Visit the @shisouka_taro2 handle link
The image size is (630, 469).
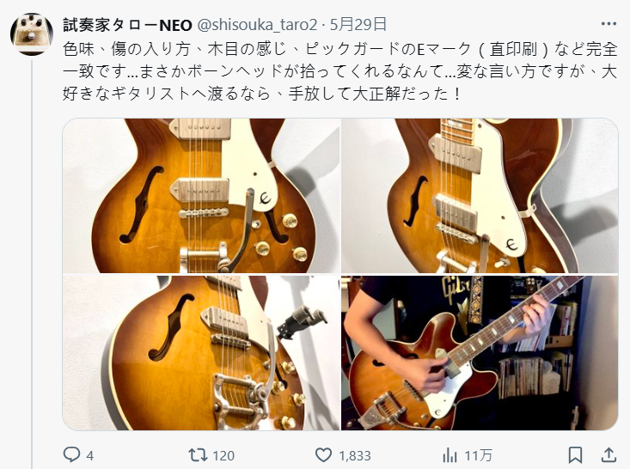[257, 25]
